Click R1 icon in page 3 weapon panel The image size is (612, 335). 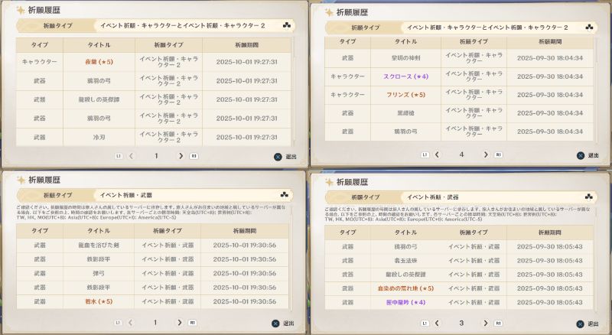499,324
